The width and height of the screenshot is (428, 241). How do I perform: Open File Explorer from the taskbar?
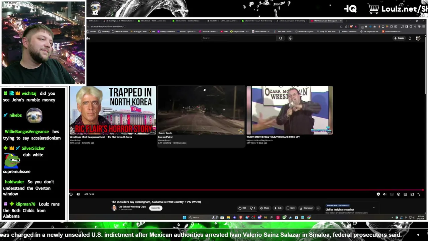pyautogui.click(x=228, y=218)
